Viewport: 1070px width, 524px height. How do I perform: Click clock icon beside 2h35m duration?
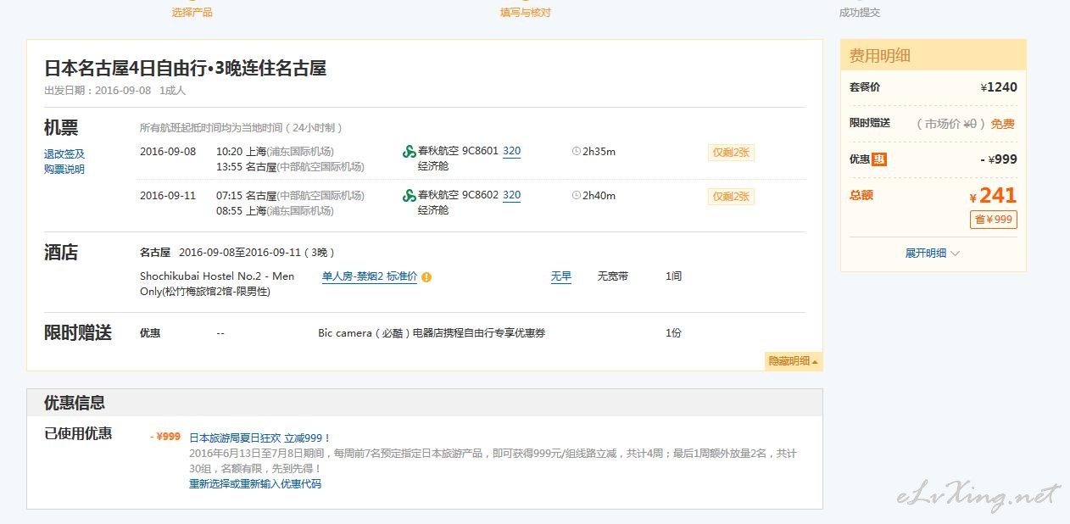(x=577, y=152)
